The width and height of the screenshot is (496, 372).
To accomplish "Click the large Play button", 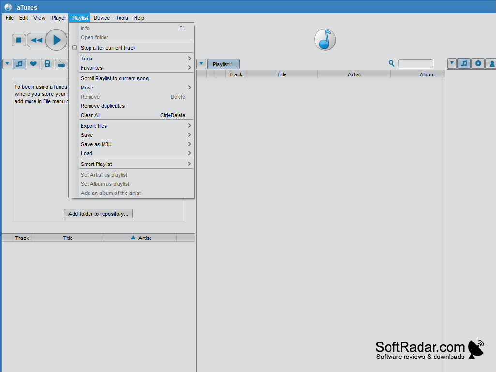I will tap(57, 40).
